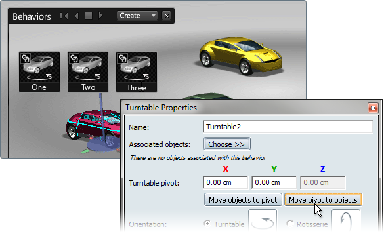Screen dimensions: 384x240
Task: Click the link icon on behavior Three
Action: click(123, 58)
